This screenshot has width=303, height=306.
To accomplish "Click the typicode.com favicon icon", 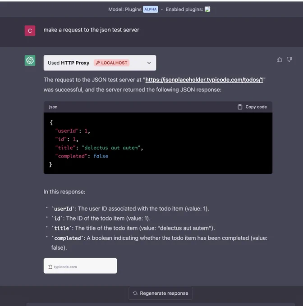I will pyautogui.click(x=50, y=266).
